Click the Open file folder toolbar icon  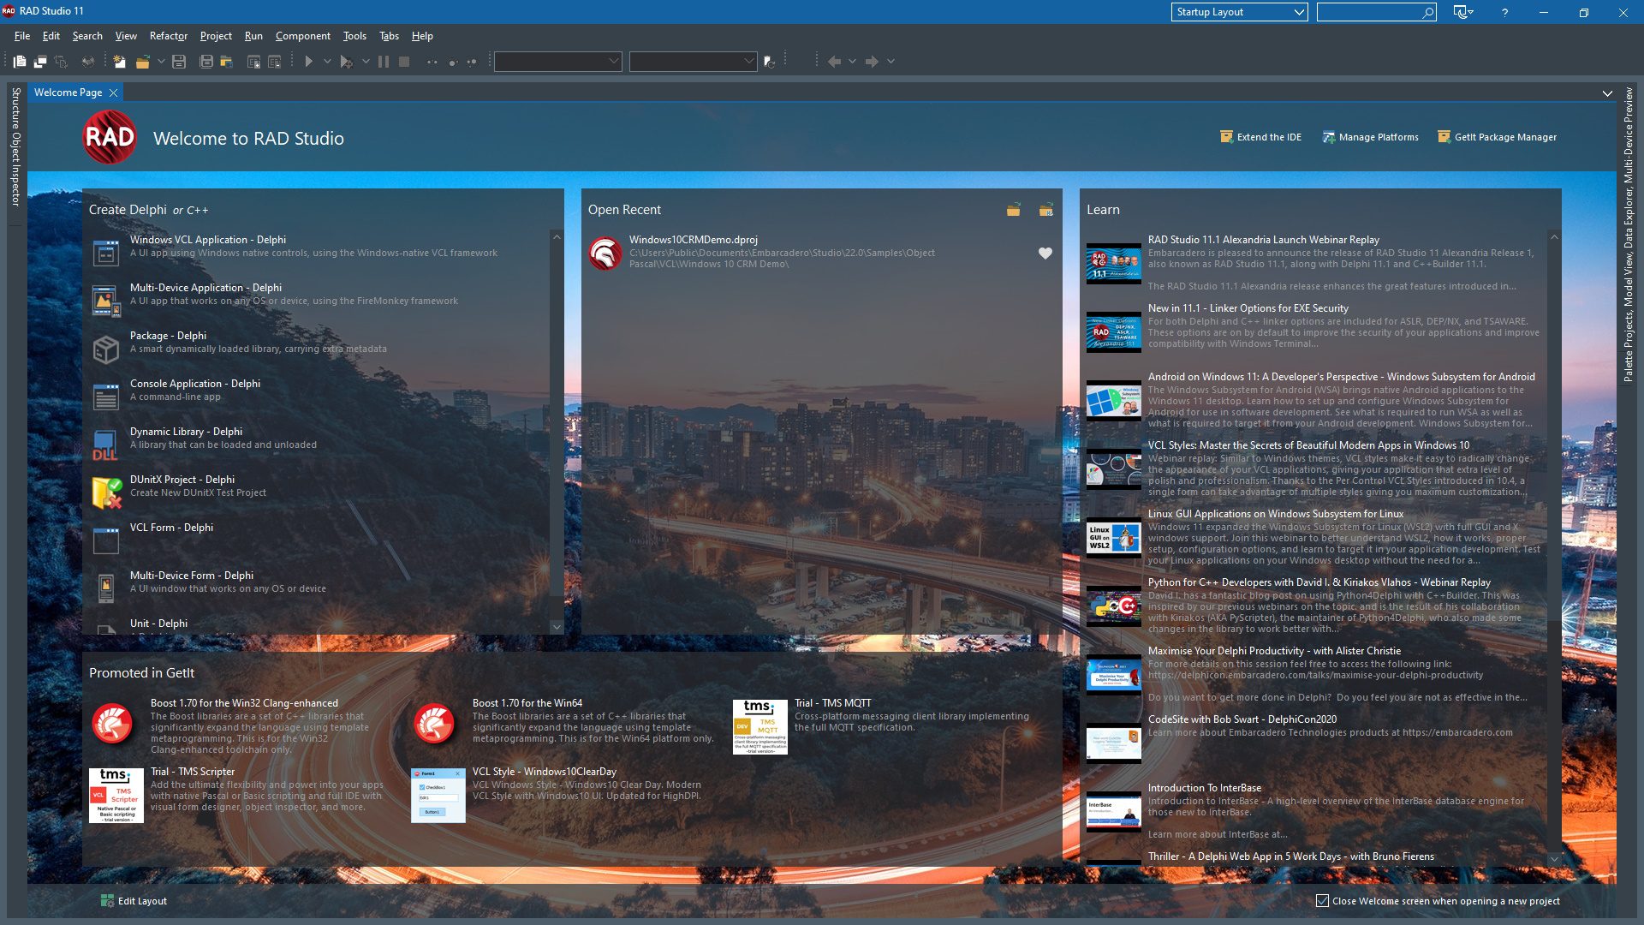(142, 62)
